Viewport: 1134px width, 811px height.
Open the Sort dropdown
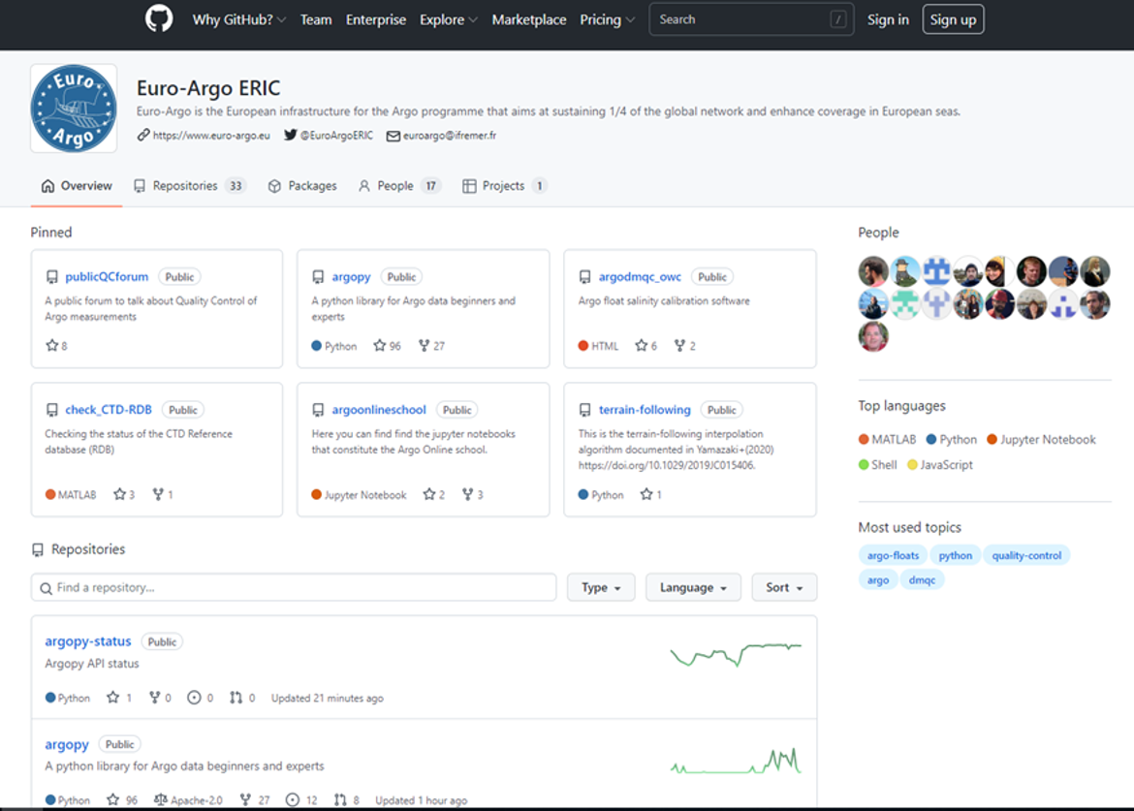click(784, 587)
